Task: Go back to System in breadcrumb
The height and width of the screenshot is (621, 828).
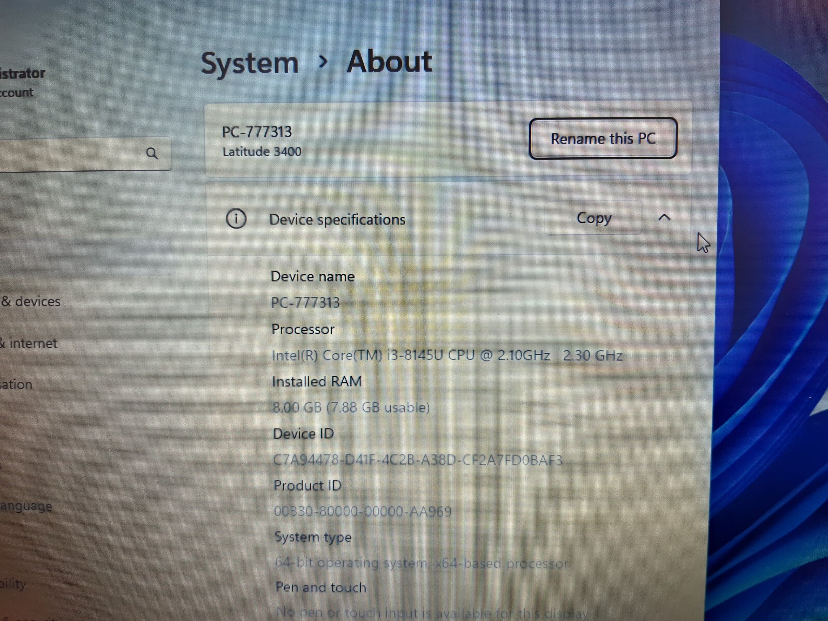Action: click(x=249, y=64)
